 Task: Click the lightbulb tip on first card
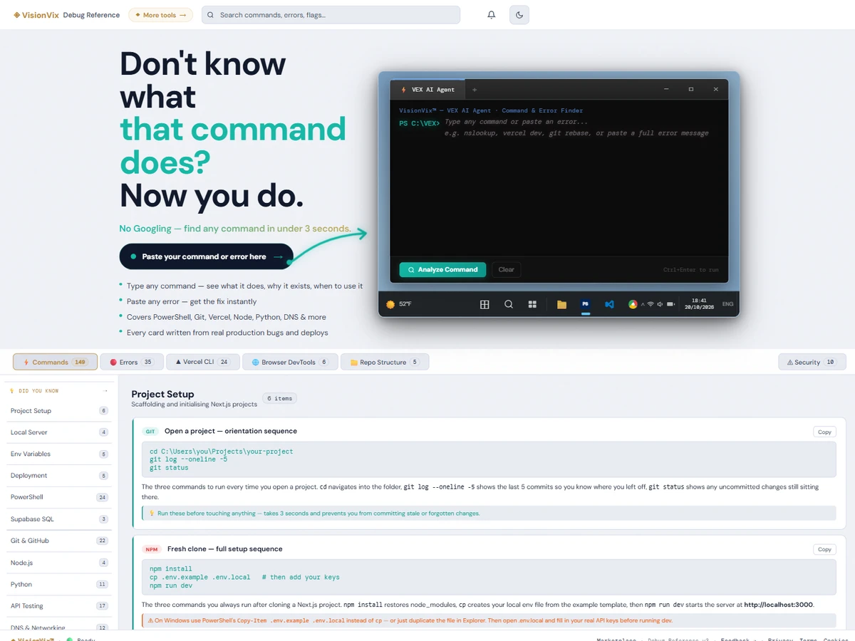[x=489, y=513]
